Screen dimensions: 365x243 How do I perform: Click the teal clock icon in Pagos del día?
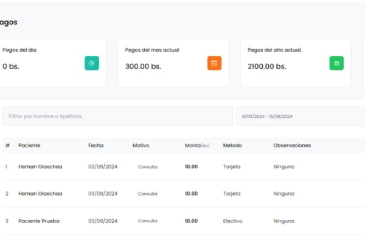[92, 63]
